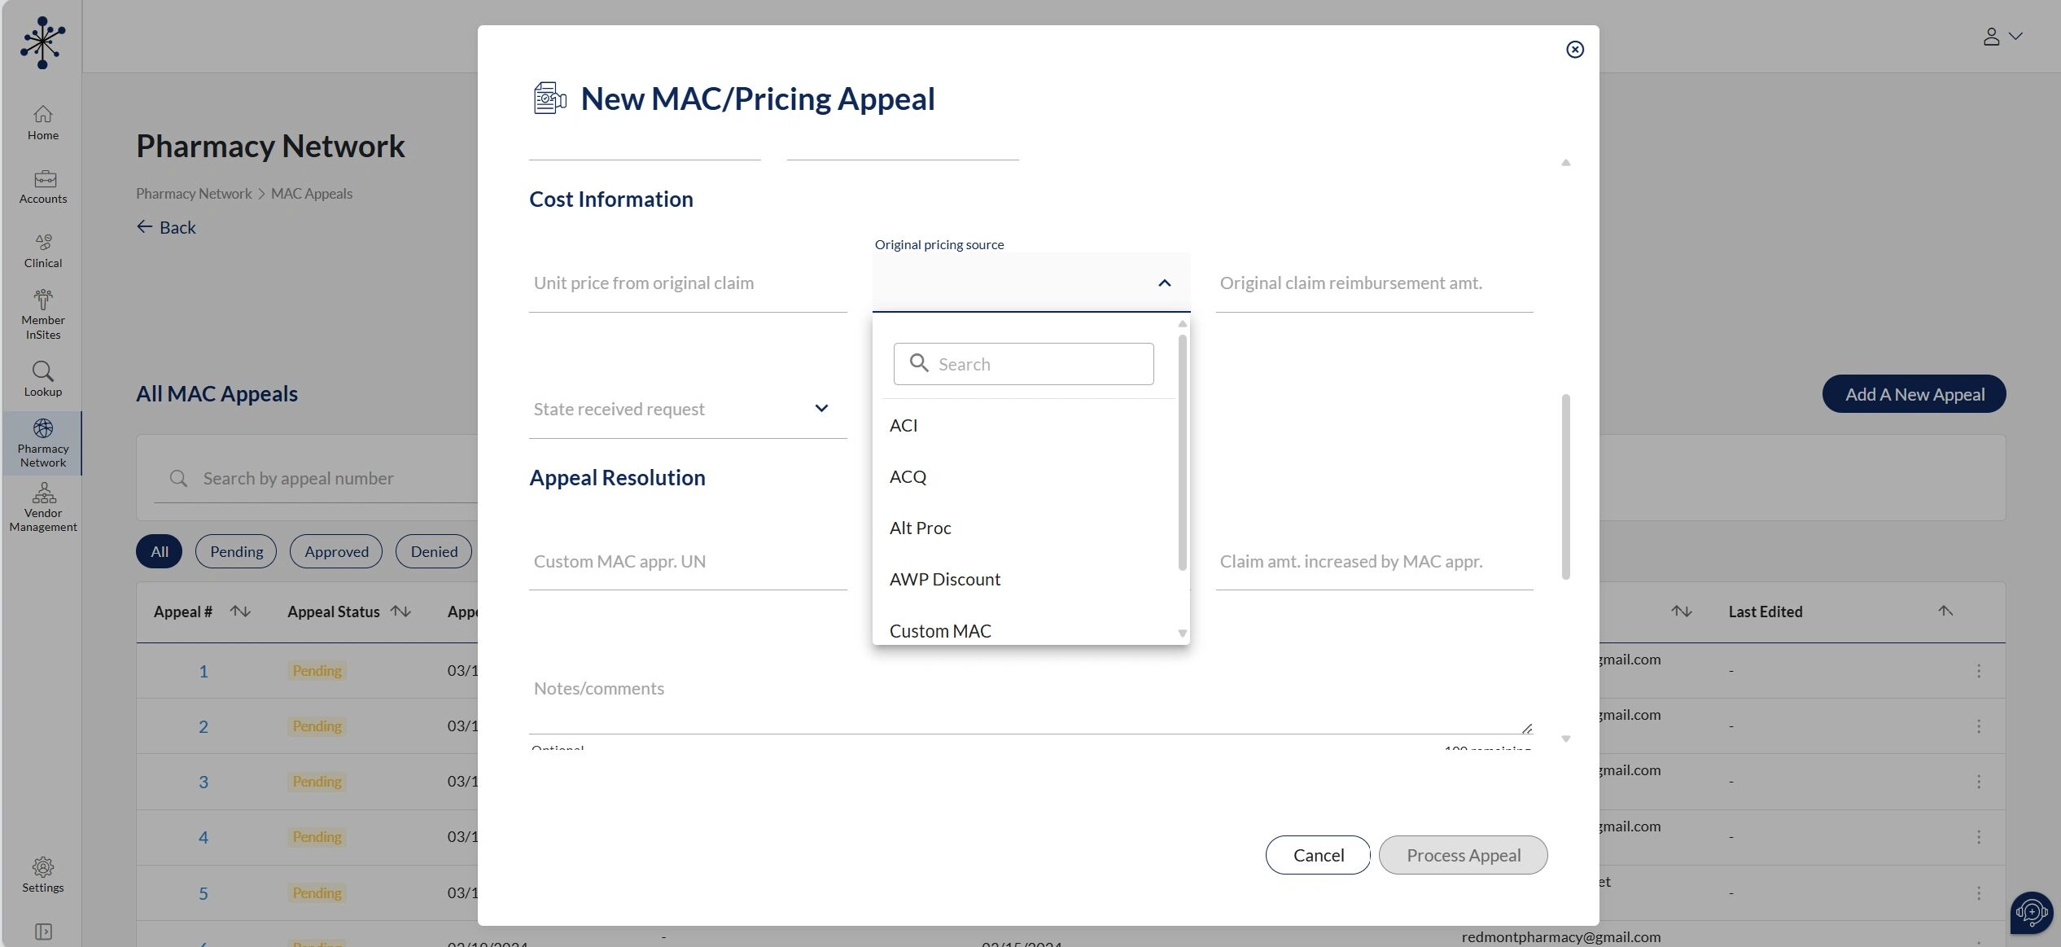Open the Accounts briefcase icon
Image resolution: width=2061 pixels, height=947 pixels.
44,178
